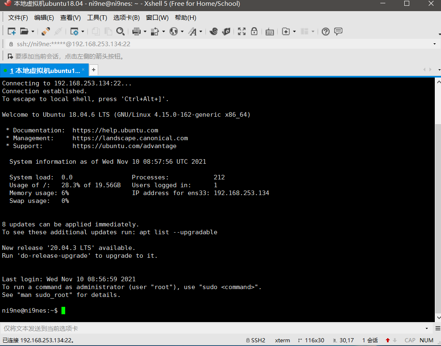This screenshot has height=346, width=441.
Task: Click the speech bubble feedback icon
Action: 338,31
